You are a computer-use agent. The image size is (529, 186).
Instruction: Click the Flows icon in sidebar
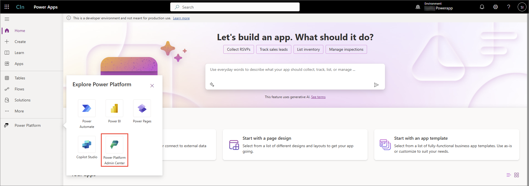7,89
